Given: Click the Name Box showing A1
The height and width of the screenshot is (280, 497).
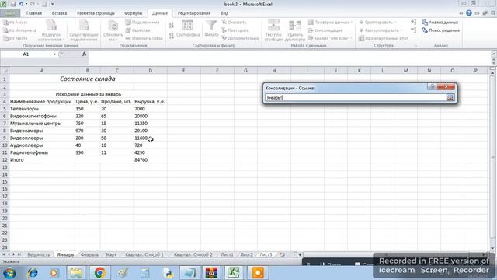Looking at the screenshot, I should click(26, 54).
